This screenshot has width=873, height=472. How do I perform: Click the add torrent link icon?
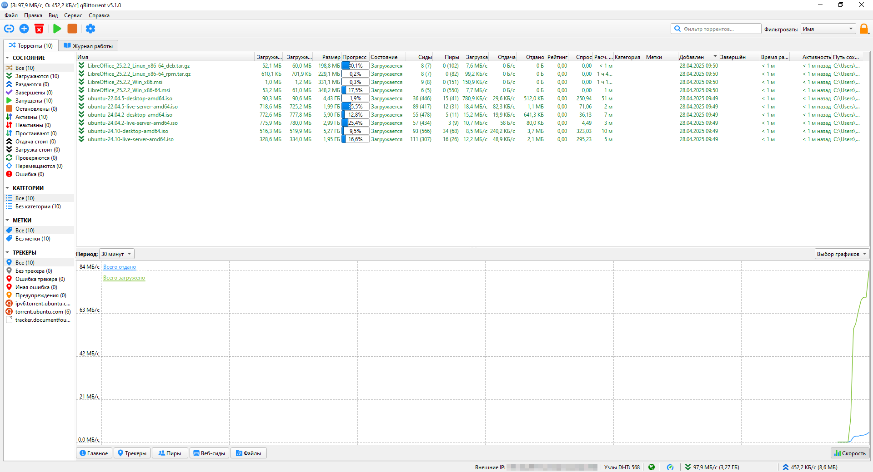[9, 29]
